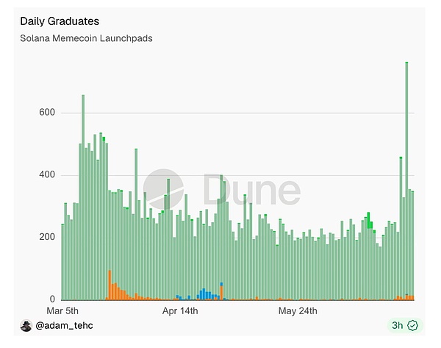Click the tallest orange bar segment
The width and height of the screenshot is (441, 348).
click(x=110, y=285)
